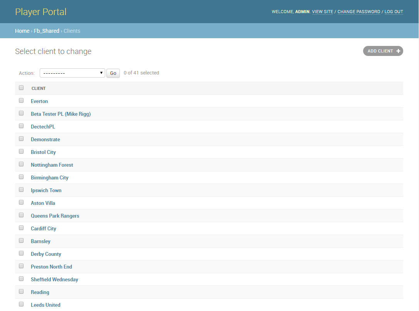The width and height of the screenshot is (419, 311).
Task: Open the Preston North End client
Action: (x=51, y=267)
